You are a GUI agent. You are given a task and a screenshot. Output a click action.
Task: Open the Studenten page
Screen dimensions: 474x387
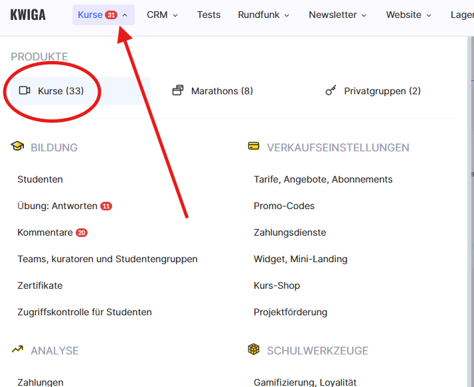coord(40,179)
